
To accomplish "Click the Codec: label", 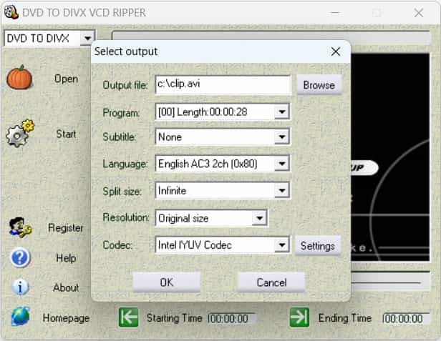I will [117, 245].
